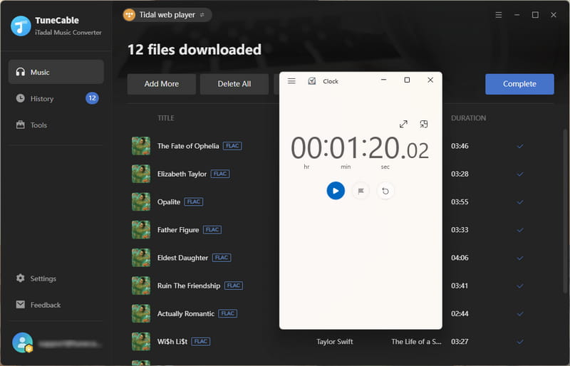Viewport: 570px width, 366px height.
Task: Click completed checkmark for Opalite row
Action: point(520,202)
